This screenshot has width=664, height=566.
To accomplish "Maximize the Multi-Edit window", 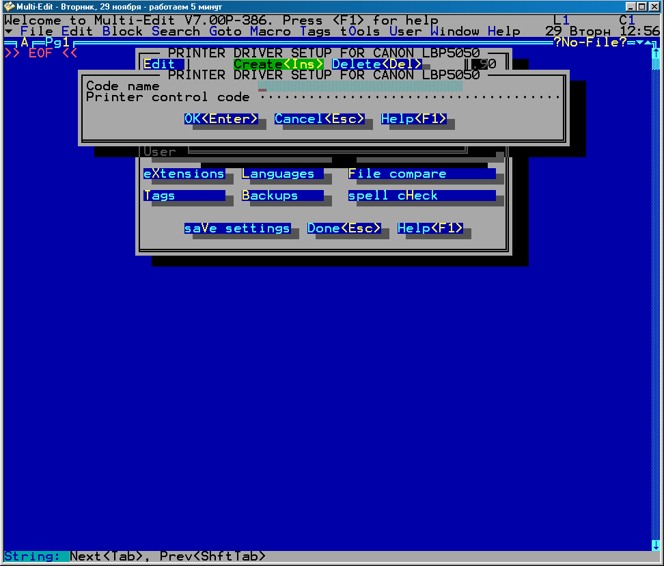I will click(641, 6).
